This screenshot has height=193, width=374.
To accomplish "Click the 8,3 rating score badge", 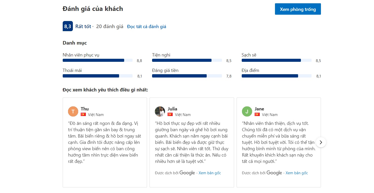I will pos(68,26).
